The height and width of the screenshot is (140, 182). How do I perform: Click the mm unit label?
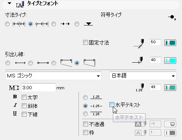click(60, 88)
